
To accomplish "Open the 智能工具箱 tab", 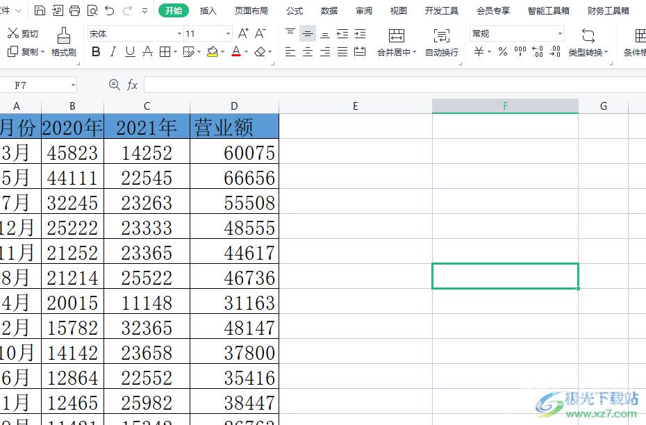I will (x=548, y=10).
